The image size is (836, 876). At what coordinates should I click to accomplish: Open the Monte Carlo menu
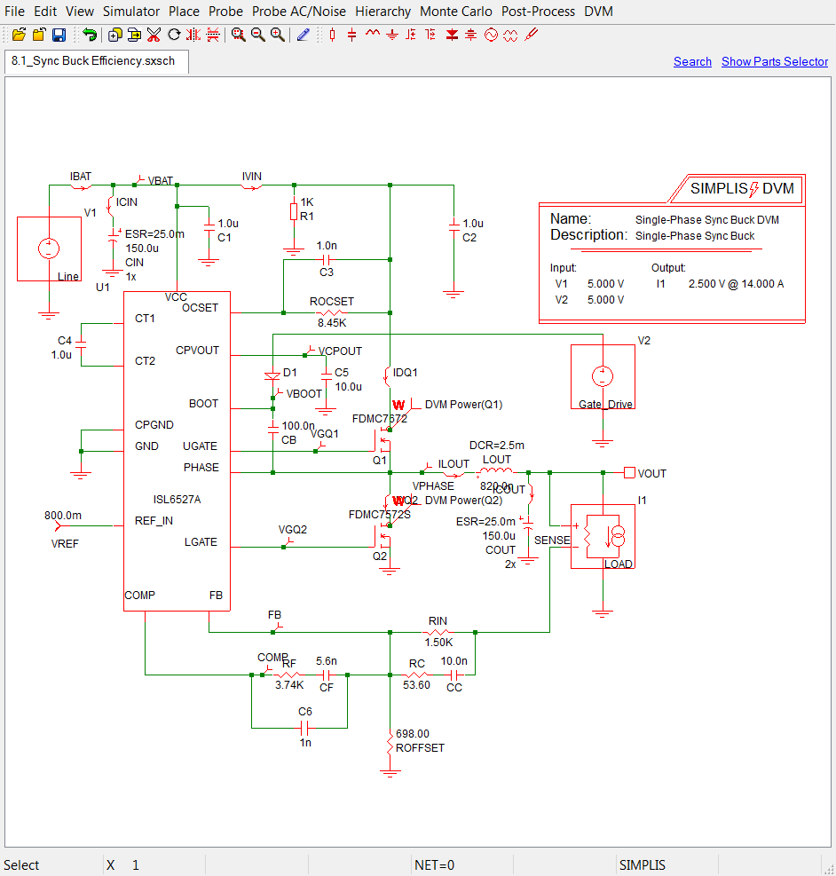tap(456, 12)
